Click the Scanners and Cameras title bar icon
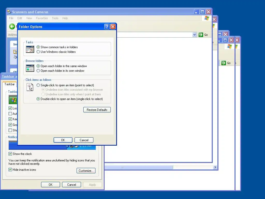The width and height of the screenshot is (265, 199). click(x=9, y=12)
